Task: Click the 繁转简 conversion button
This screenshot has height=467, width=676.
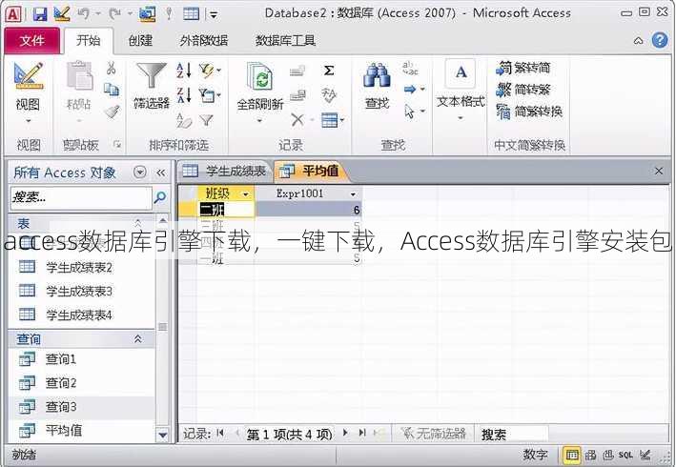Action: (523, 68)
